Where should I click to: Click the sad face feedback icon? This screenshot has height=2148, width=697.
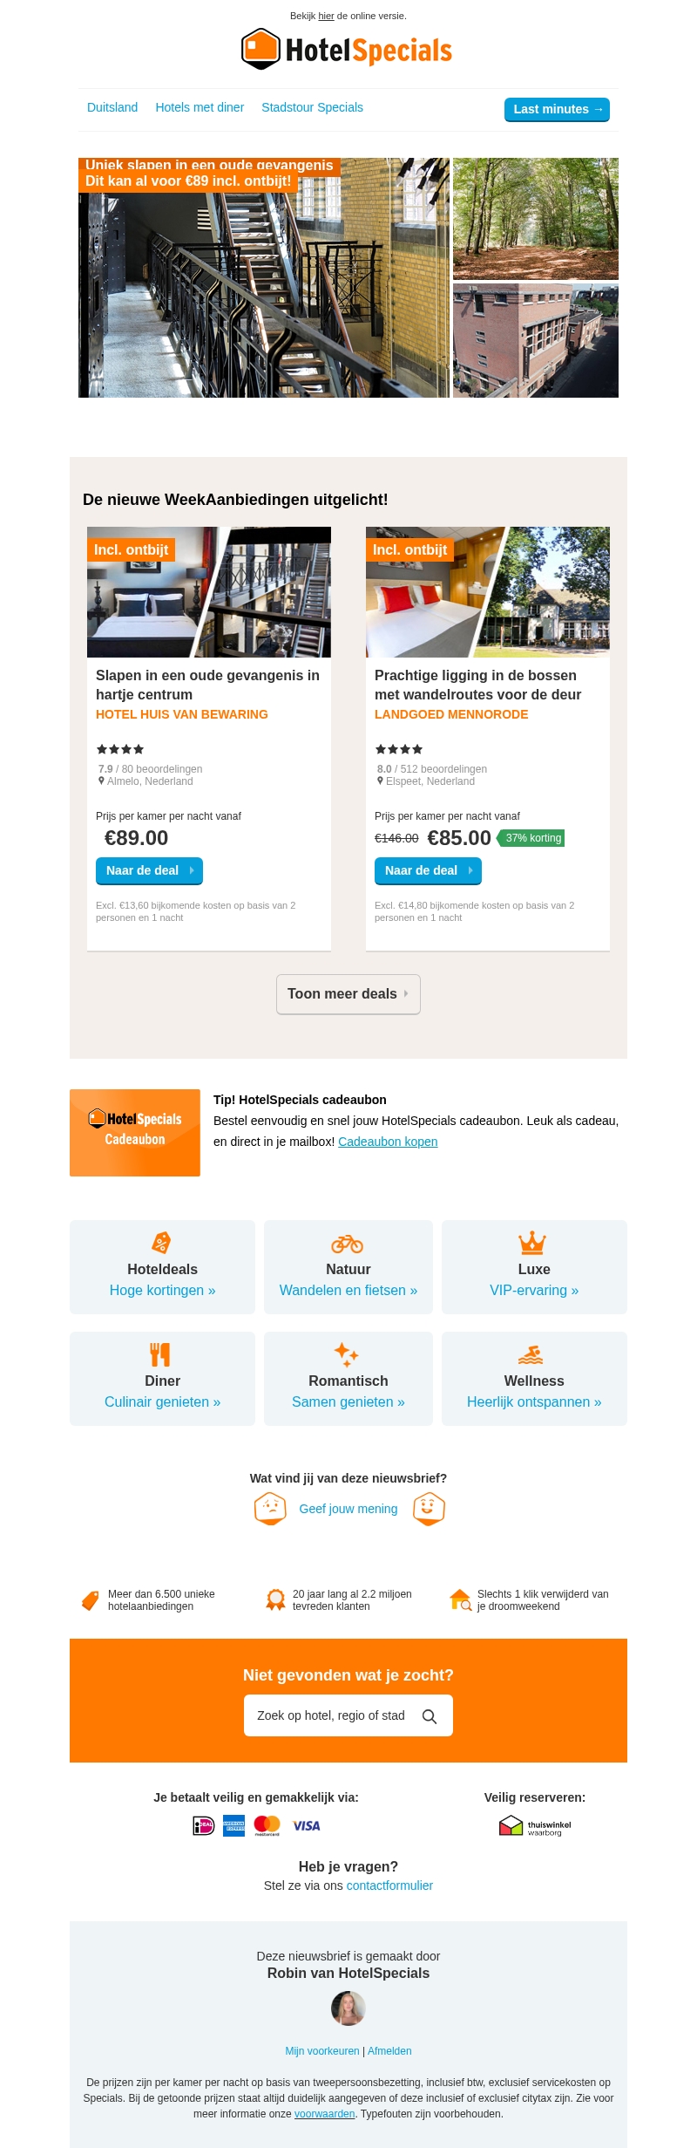coord(270,1508)
